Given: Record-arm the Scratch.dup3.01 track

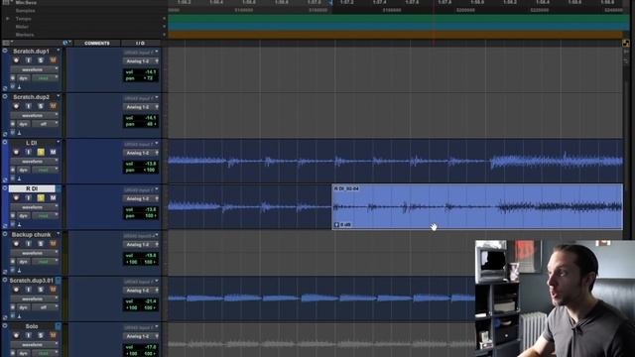Looking at the screenshot, I should (16, 290).
